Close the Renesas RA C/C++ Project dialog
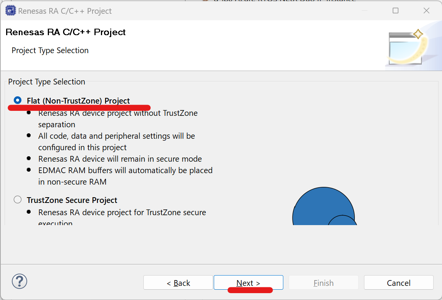The image size is (442, 300). [426, 11]
